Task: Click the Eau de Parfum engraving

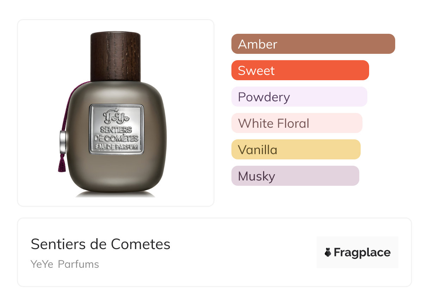Action: (116, 147)
